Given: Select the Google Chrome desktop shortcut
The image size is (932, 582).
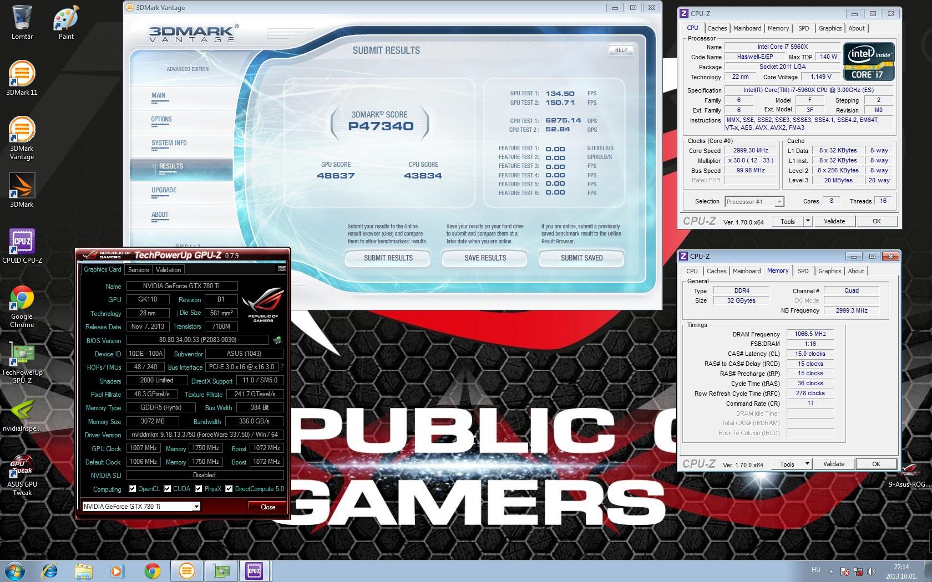Looking at the screenshot, I should tap(22, 307).
